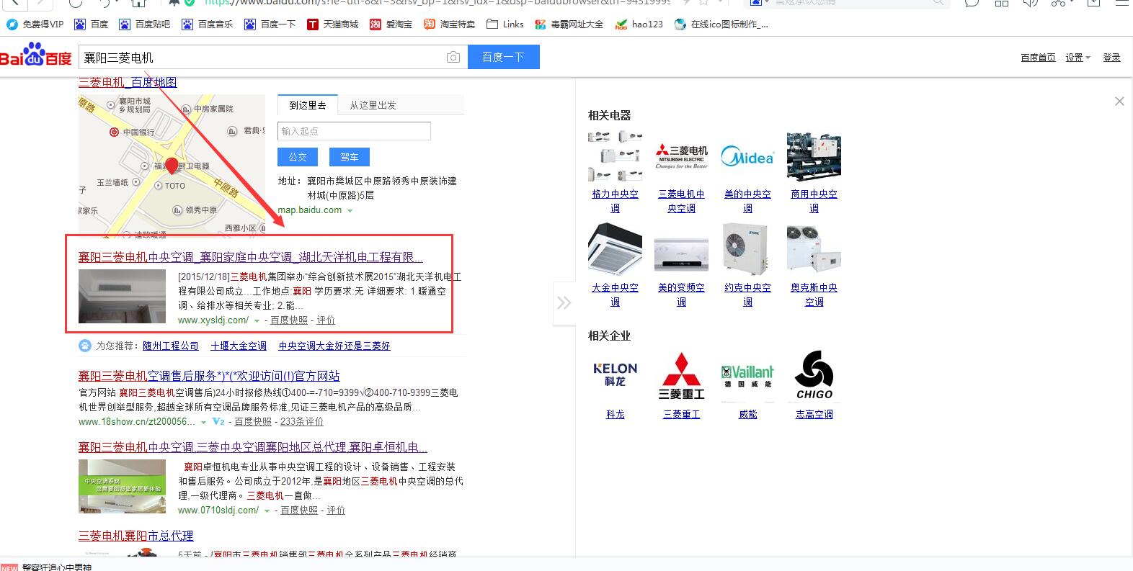Expand the map.baidu.com dropdown arrow
The width and height of the screenshot is (1133, 571).
point(350,211)
